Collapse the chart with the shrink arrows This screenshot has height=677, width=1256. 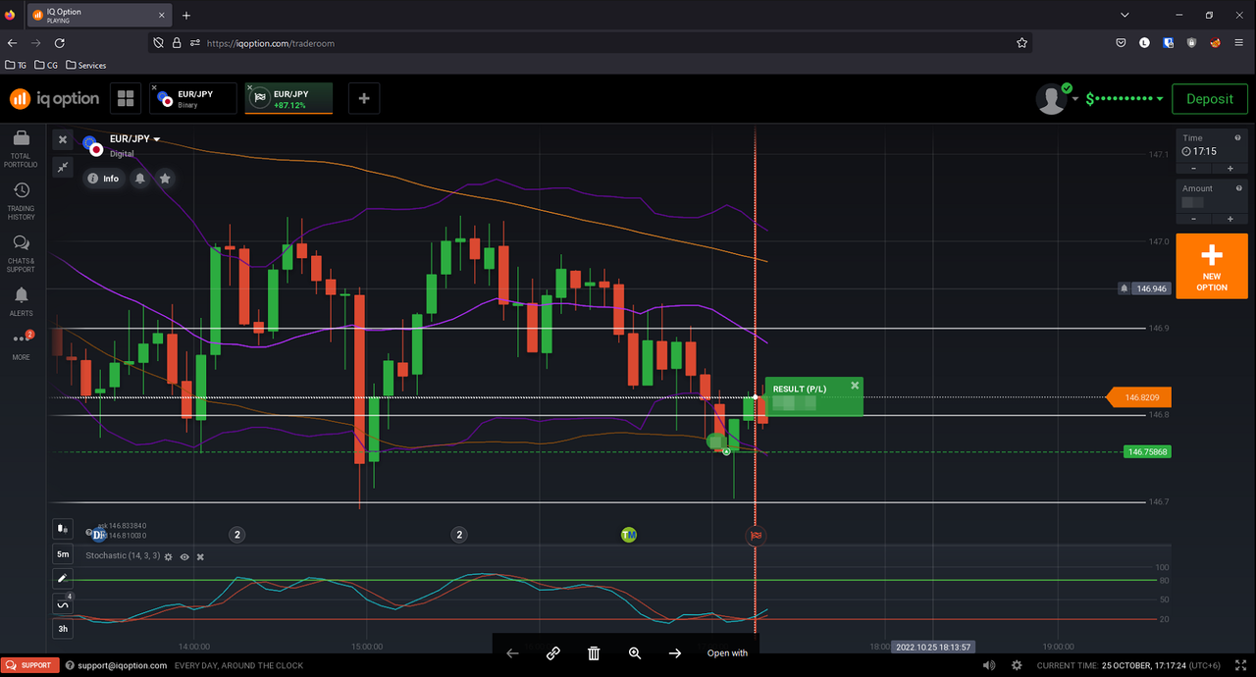coord(63,168)
